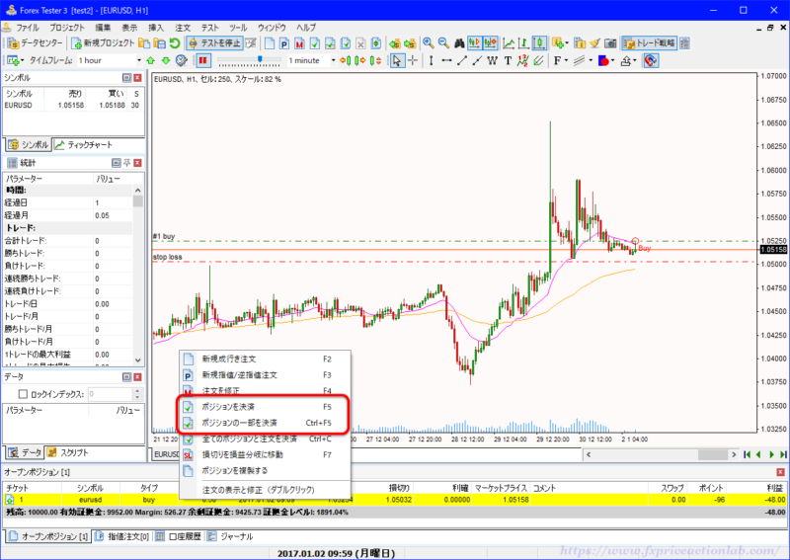The width and height of the screenshot is (790, 560).
Task: Click the テストを停止 button
Action: pyautogui.click(x=213, y=43)
